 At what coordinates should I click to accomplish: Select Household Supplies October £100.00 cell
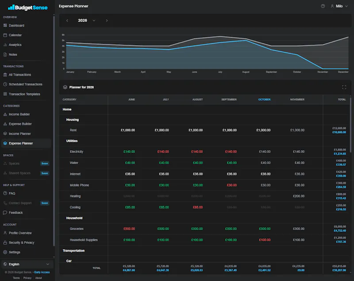pos(265,240)
